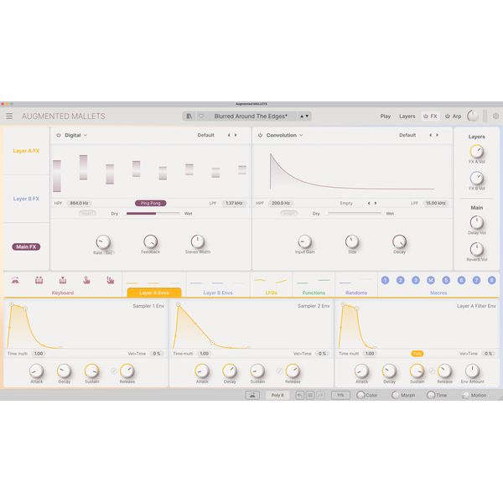Step presets with the up/down arrows
Viewport: 503px width, 503px height.
(x=304, y=117)
